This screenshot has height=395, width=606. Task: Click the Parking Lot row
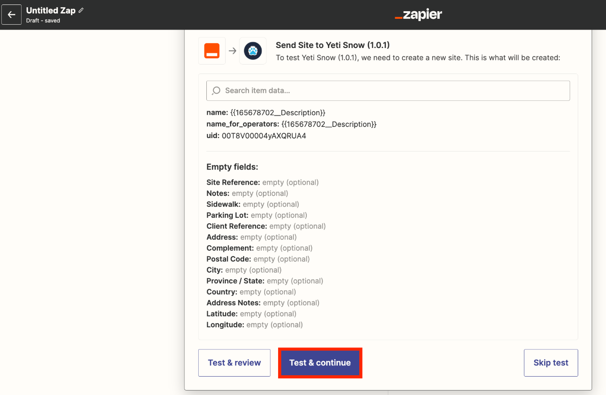257,215
